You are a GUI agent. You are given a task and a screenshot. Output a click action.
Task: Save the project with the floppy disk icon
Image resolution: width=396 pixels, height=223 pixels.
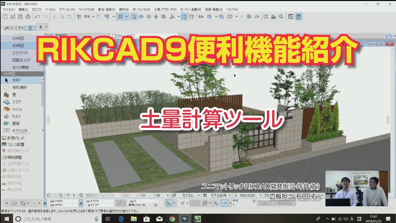20,17
